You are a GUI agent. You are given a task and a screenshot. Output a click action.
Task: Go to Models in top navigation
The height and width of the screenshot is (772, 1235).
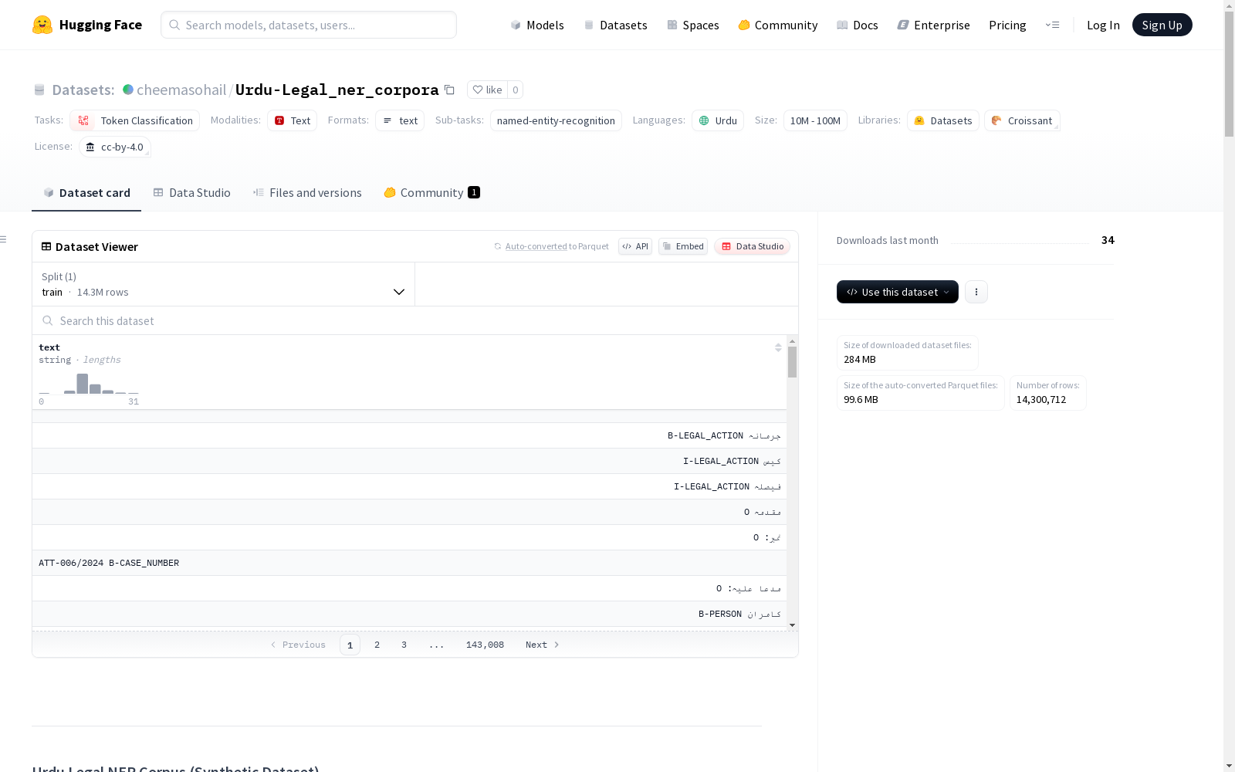click(x=537, y=25)
